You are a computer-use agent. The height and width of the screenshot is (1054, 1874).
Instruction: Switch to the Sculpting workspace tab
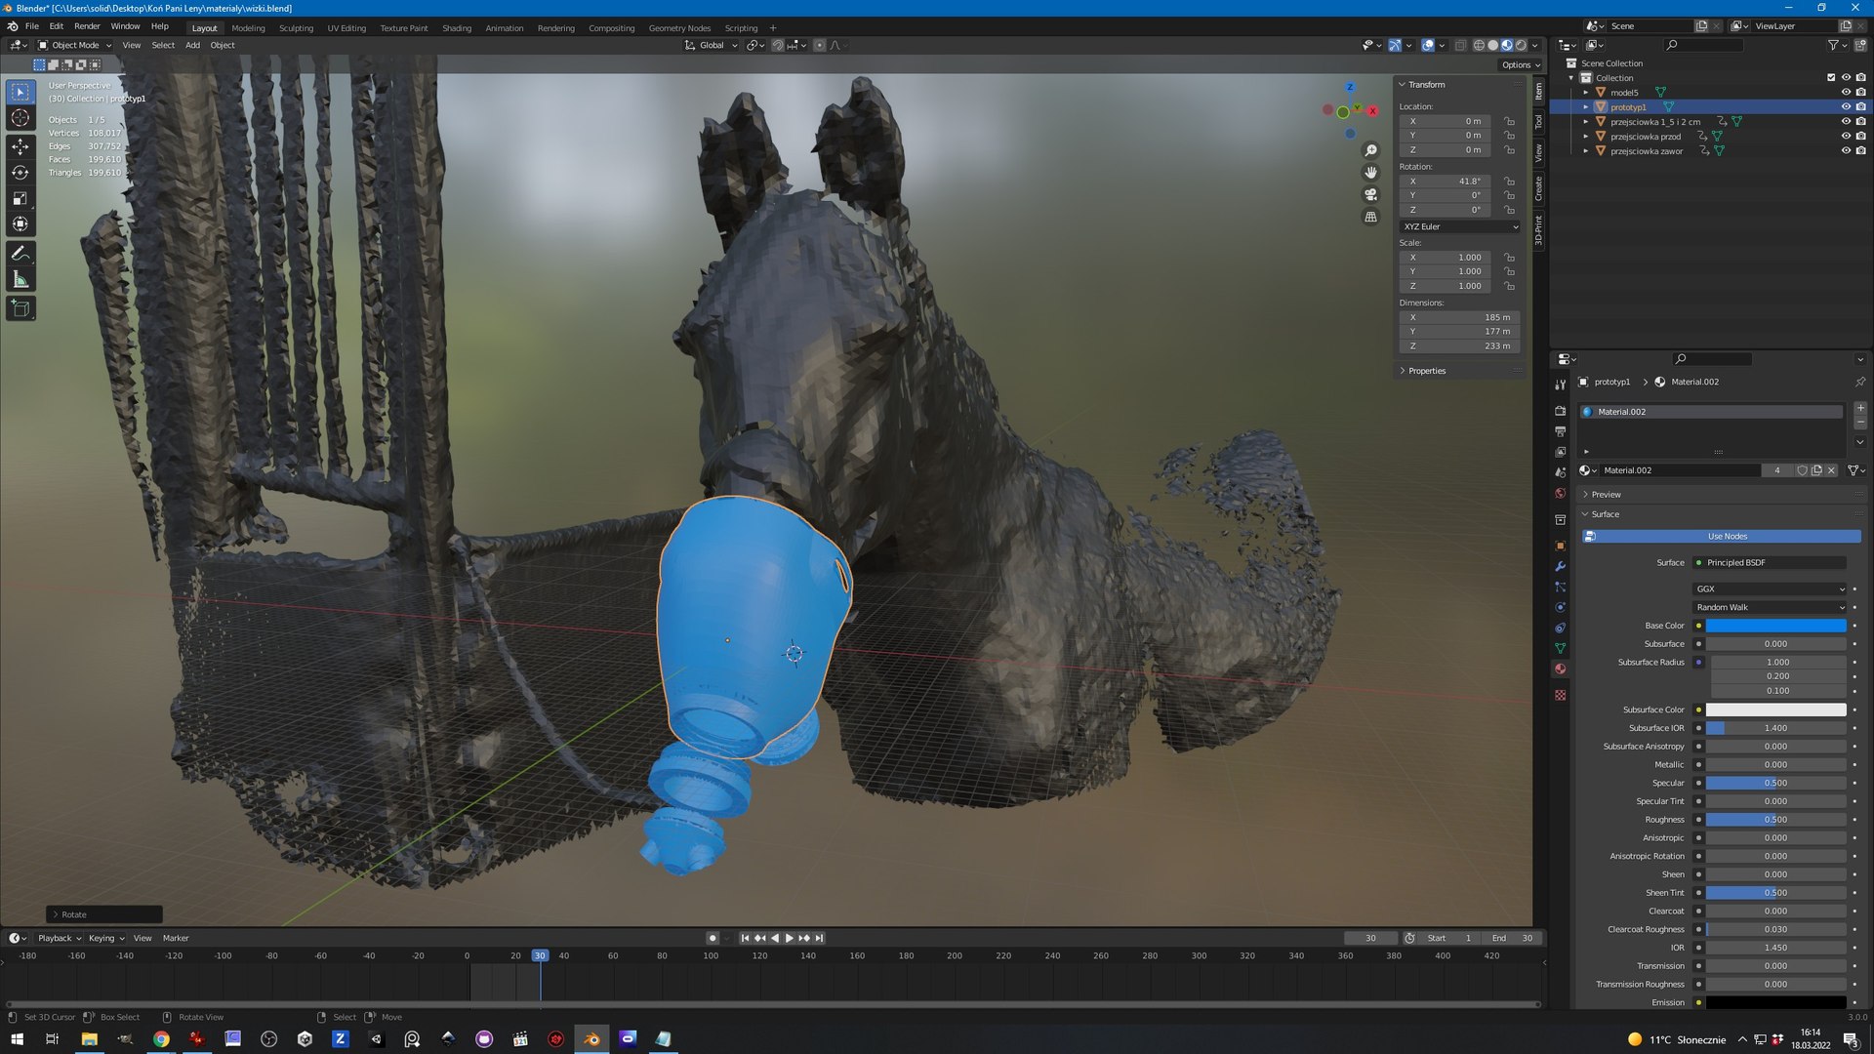pos(296,28)
